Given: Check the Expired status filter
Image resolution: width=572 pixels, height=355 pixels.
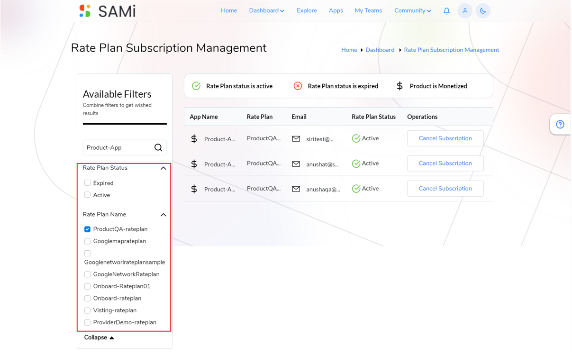Looking at the screenshot, I should click(87, 182).
